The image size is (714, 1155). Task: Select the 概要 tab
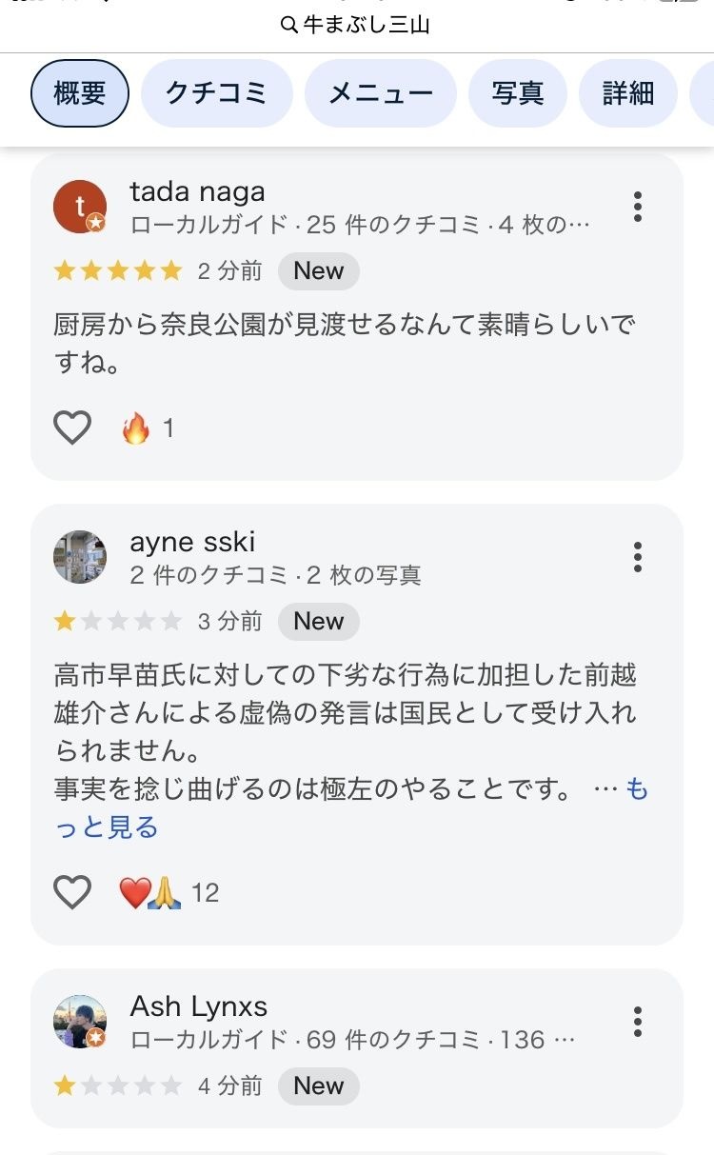(x=80, y=93)
